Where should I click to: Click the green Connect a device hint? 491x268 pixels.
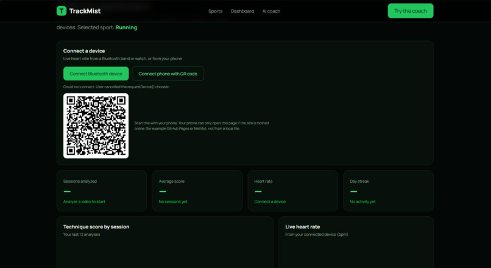(x=270, y=202)
